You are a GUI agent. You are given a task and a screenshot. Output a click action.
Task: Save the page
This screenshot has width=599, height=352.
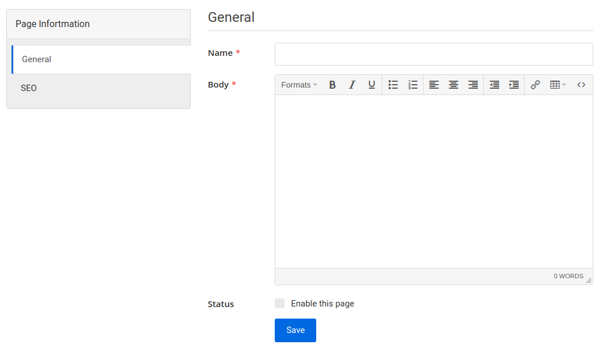pyautogui.click(x=295, y=330)
